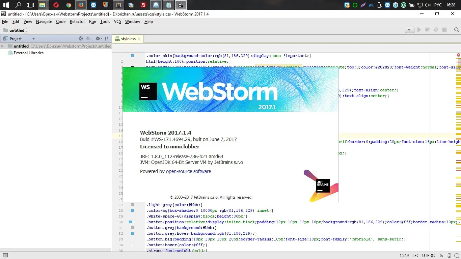Click the blue gutter swatch on line 30
This screenshot has width=461, height=259.
[x=130, y=222]
